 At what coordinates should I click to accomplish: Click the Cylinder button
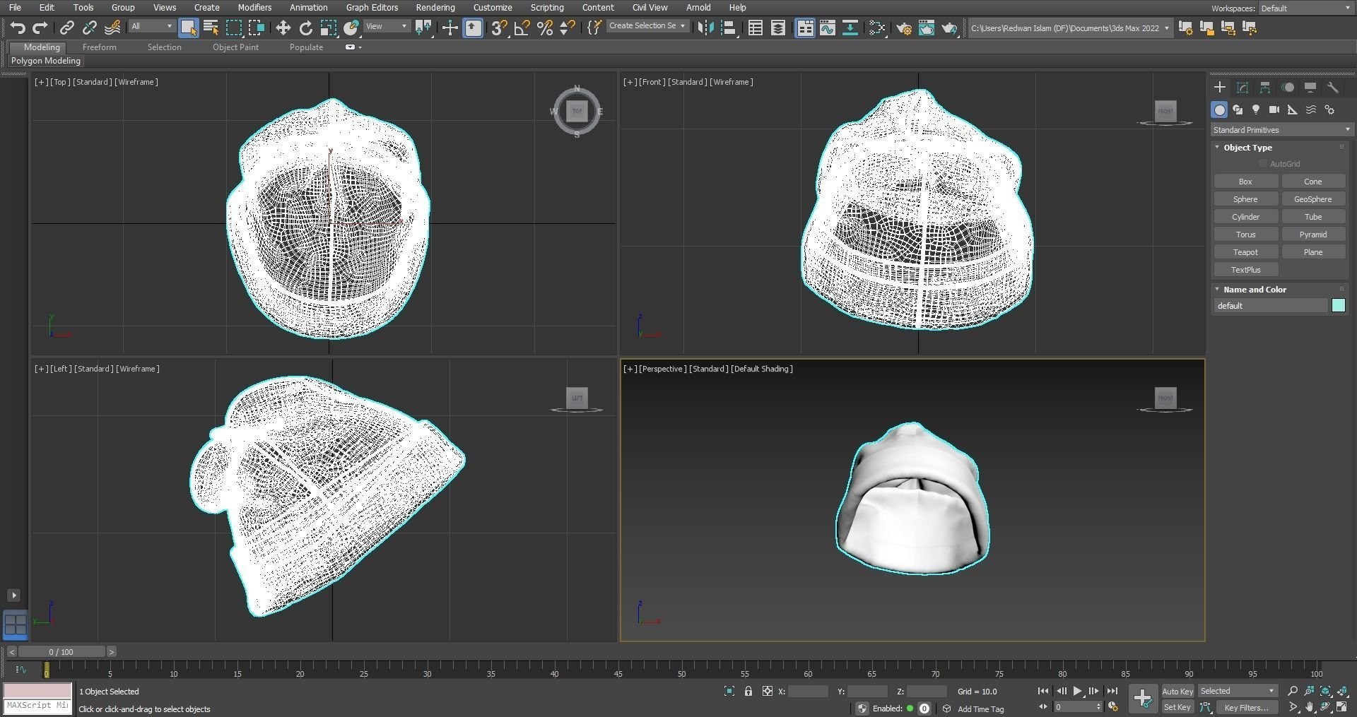tap(1245, 217)
